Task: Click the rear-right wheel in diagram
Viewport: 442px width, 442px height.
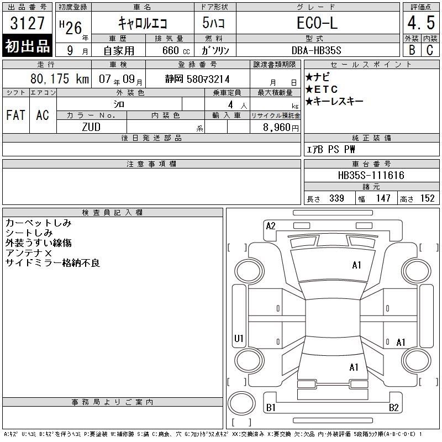Action: pyautogui.click(x=416, y=361)
